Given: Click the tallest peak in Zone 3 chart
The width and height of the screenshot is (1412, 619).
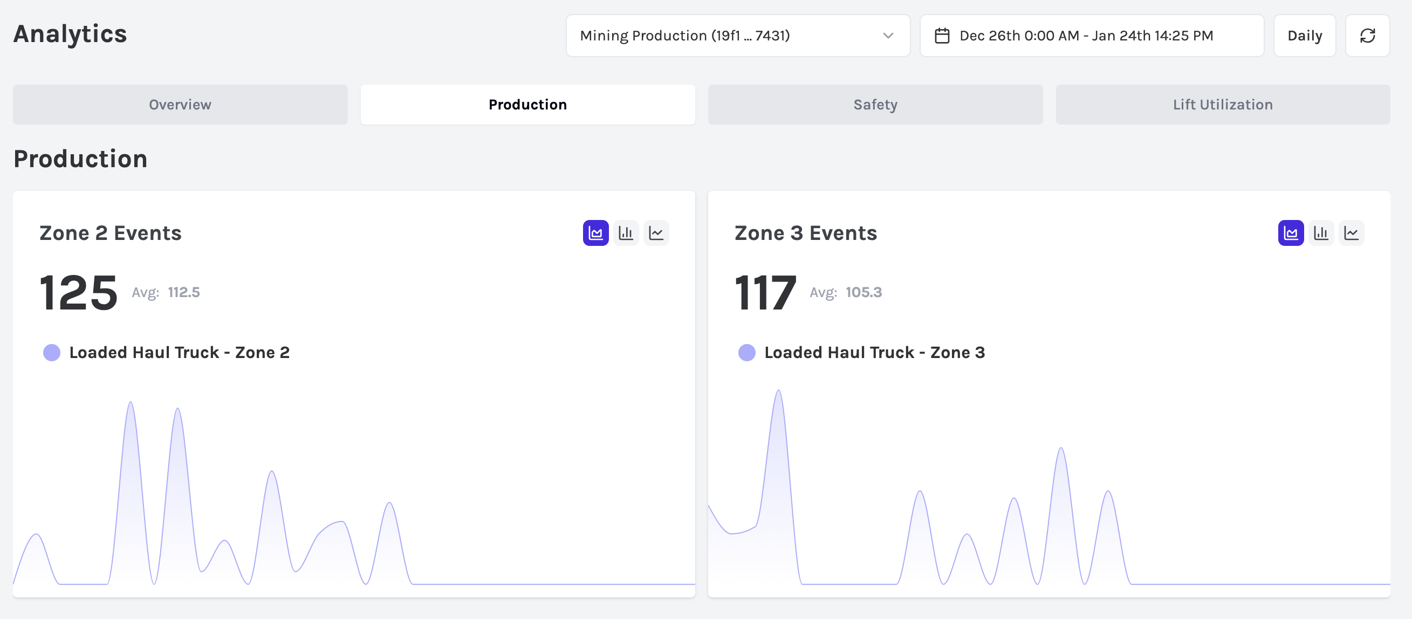Looking at the screenshot, I should (778, 391).
